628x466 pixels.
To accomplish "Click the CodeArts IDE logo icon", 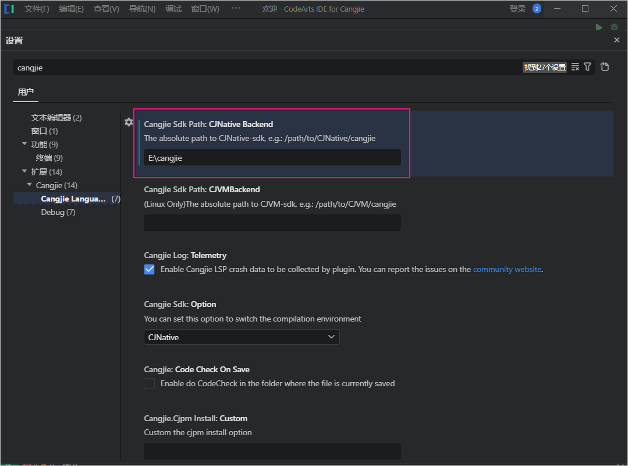I will click(9, 9).
